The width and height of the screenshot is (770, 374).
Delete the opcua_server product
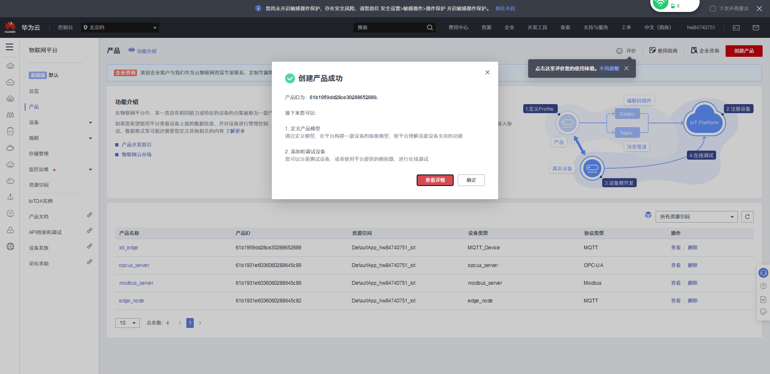pyautogui.click(x=693, y=265)
